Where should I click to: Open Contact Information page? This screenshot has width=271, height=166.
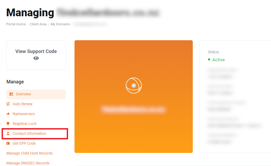pyautogui.click(x=29, y=133)
